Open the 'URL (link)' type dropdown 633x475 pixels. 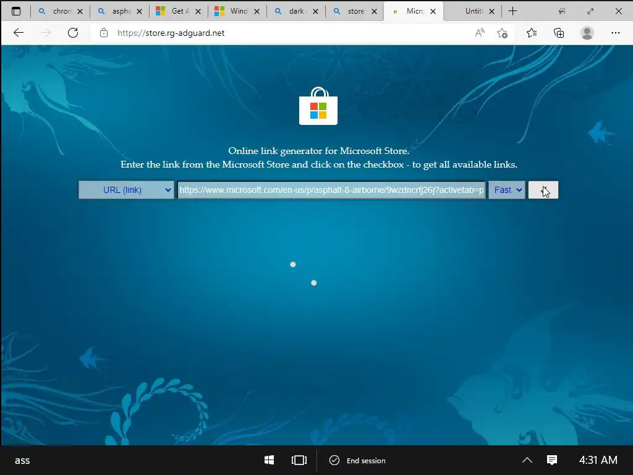[x=126, y=190]
